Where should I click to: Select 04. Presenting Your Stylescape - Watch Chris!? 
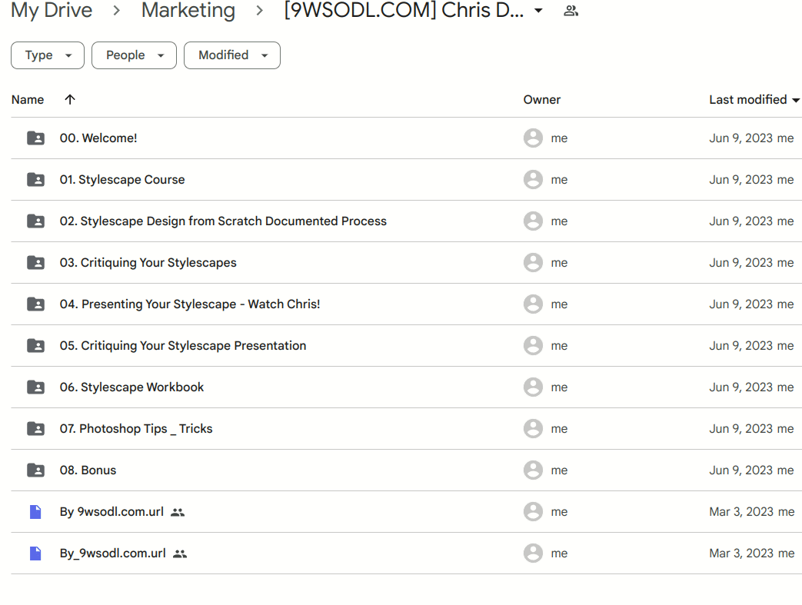click(189, 304)
